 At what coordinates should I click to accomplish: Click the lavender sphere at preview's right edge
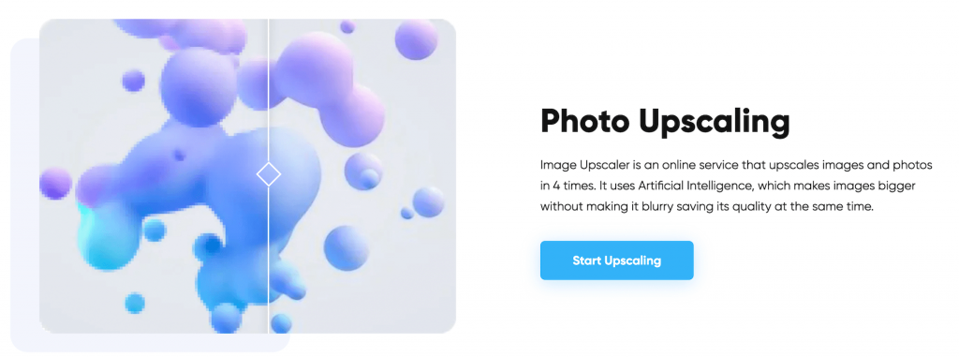[429, 201]
